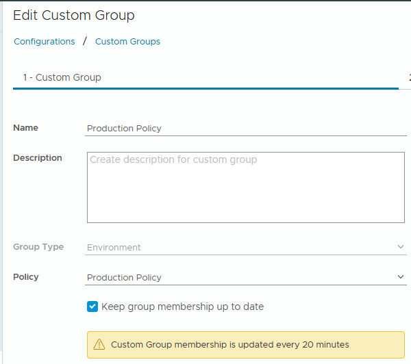Click the warning triangle icon in banner
Screen dimensions: 411x364
pyautogui.click(x=99, y=345)
